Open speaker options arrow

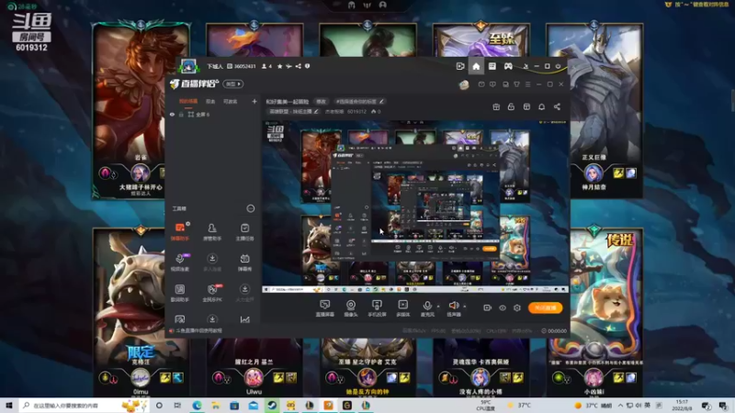tap(465, 307)
